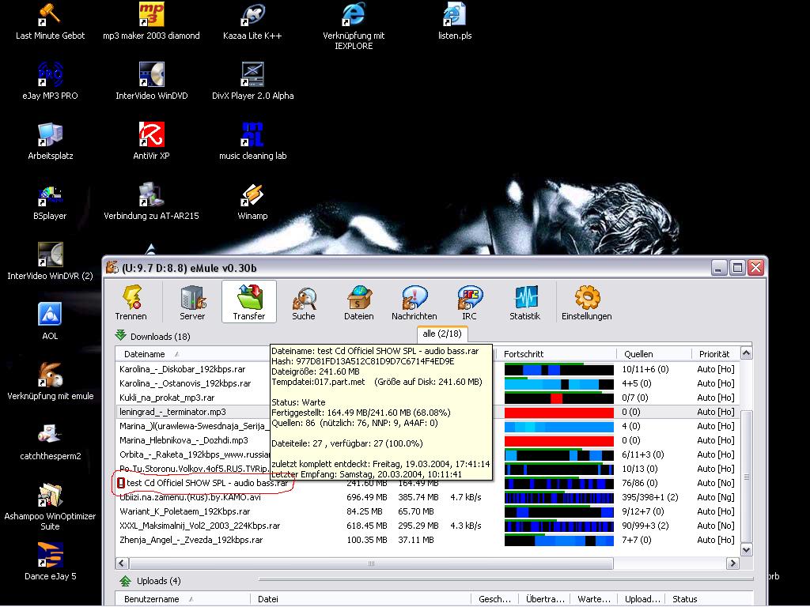The width and height of the screenshot is (810, 607).
Task: Show the Statistik statistics page
Action: [524, 302]
